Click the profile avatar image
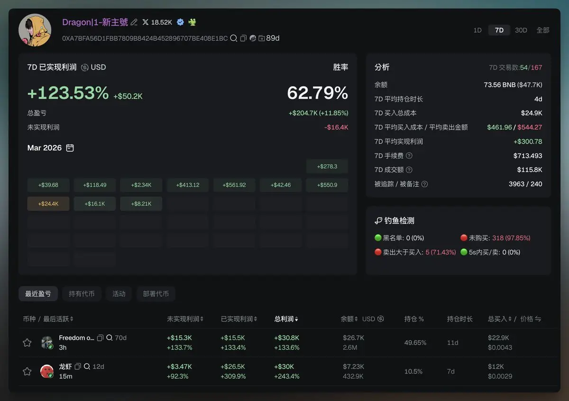Screen dimensions: 569x401 [35, 30]
